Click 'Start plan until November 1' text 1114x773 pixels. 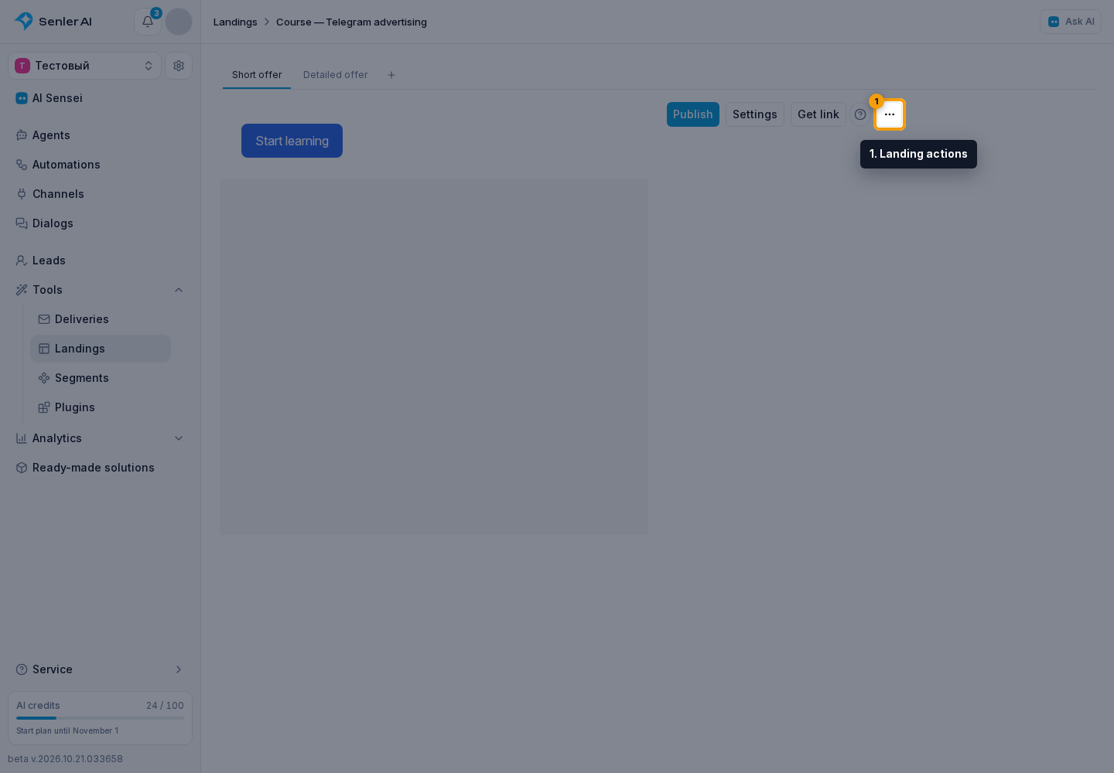67,730
